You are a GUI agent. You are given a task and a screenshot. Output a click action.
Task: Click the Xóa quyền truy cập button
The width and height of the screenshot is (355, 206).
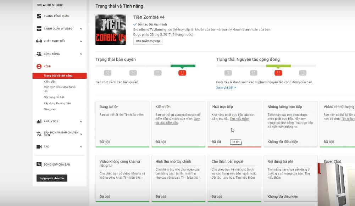click(148, 41)
